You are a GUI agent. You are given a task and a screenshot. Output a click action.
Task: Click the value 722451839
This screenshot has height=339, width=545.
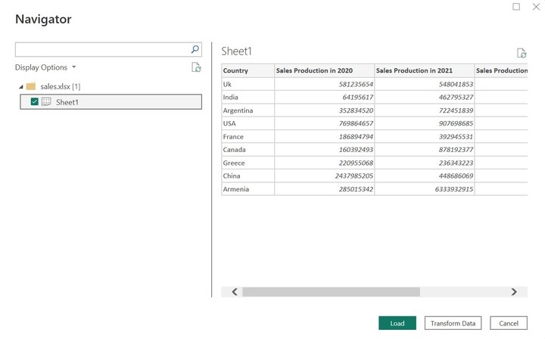coord(456,110)
